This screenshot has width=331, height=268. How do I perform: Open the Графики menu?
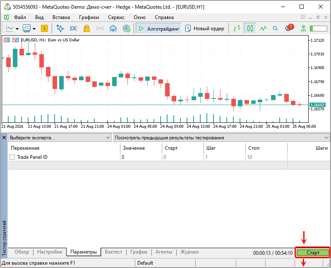point(89,17)
